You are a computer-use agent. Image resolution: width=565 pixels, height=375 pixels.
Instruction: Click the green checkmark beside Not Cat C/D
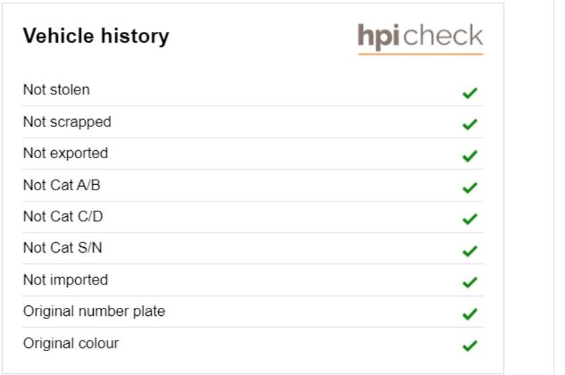(x=470, y=219)
